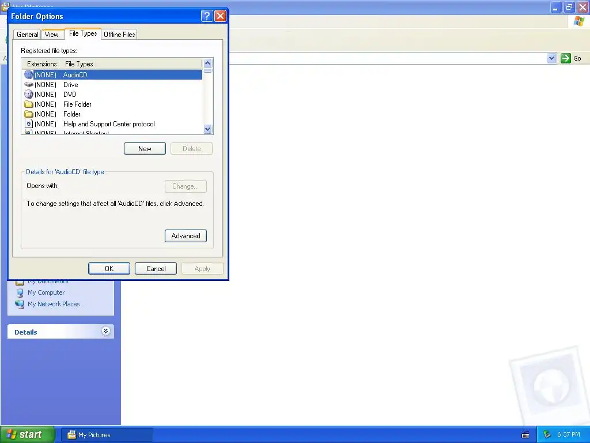Open the Start menu

point(27,434)
